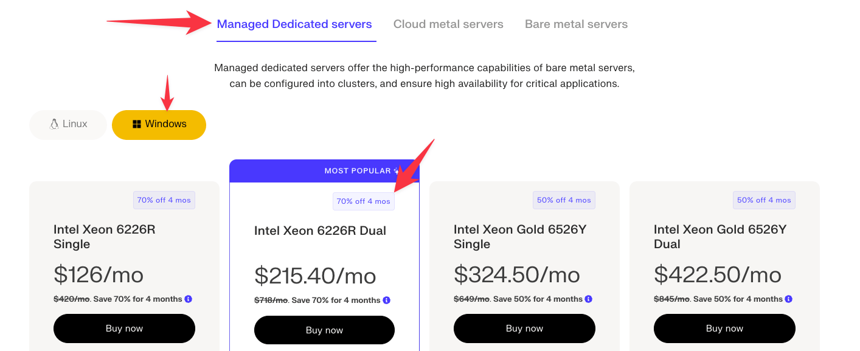Open info tooltip for Xeon 6226R Single savings
860x351 pixels.
click(188, 299)
